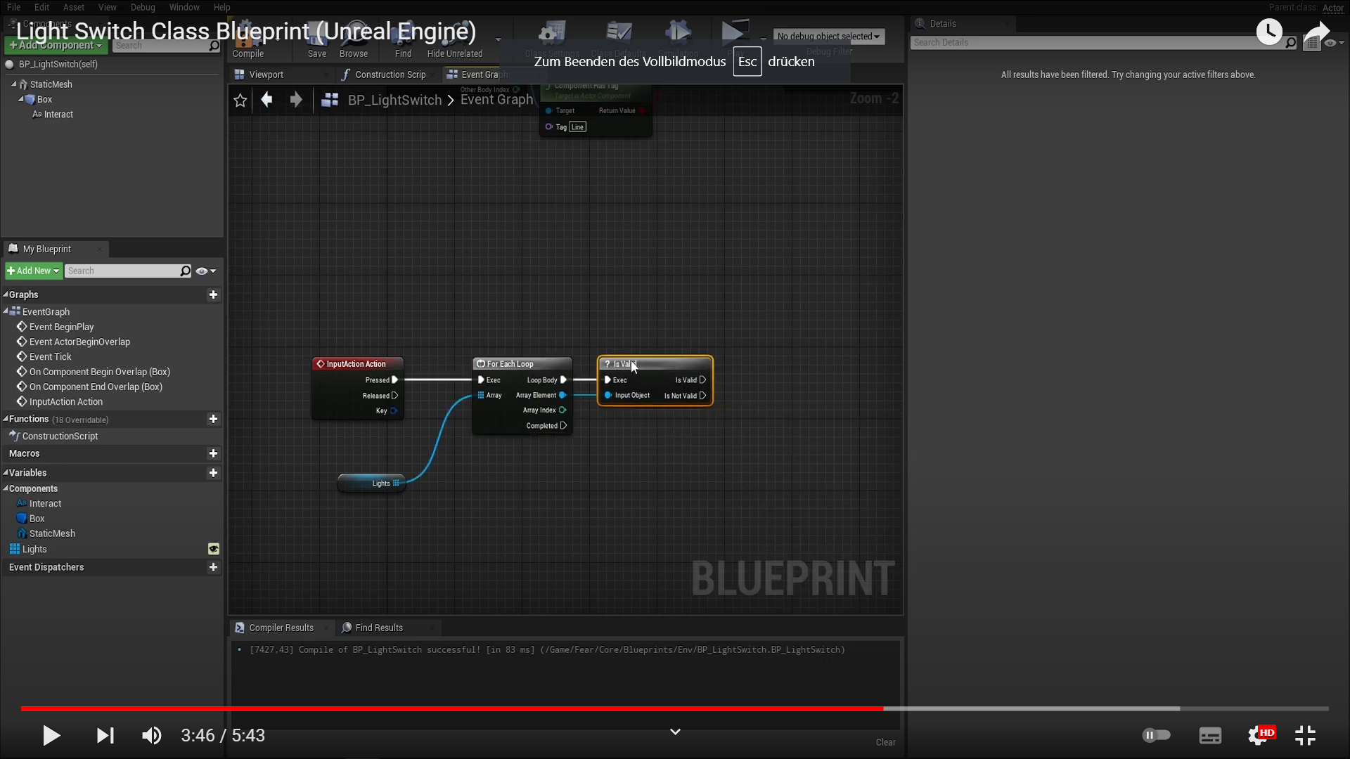Click the Simulation toolbar icon

click(x=679, y=40)
